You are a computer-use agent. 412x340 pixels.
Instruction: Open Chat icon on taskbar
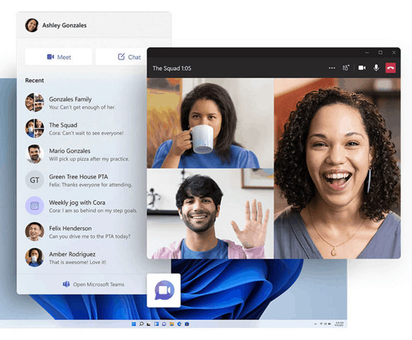pyautogui.click(x=164, y=324)
